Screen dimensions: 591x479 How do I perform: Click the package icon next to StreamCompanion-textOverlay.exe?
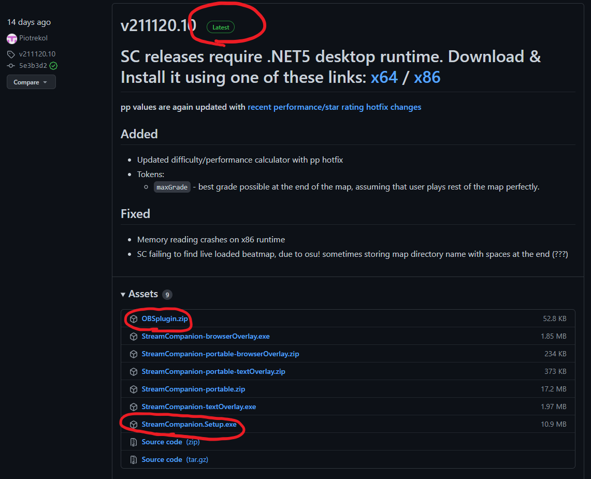pos(134,407)
